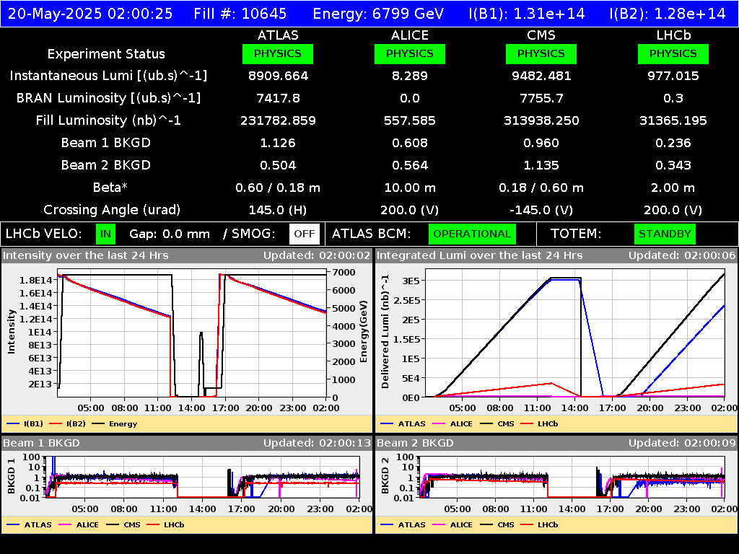Image resolution: width=739 pixels, height=554 pixels.
Task: Click Updated: 02:00:09 on Beam 2 BKGD chart
Action: (682, 443)
